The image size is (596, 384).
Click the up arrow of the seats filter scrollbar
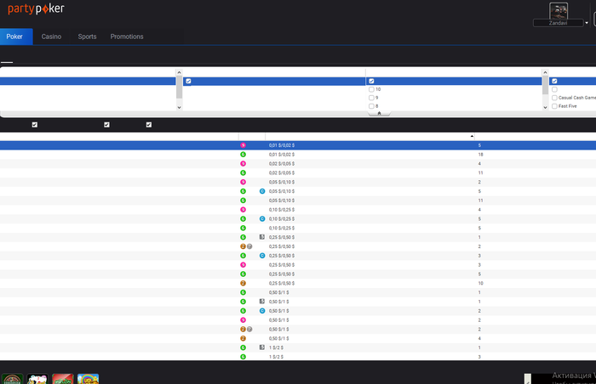click(x=545, y=72)
